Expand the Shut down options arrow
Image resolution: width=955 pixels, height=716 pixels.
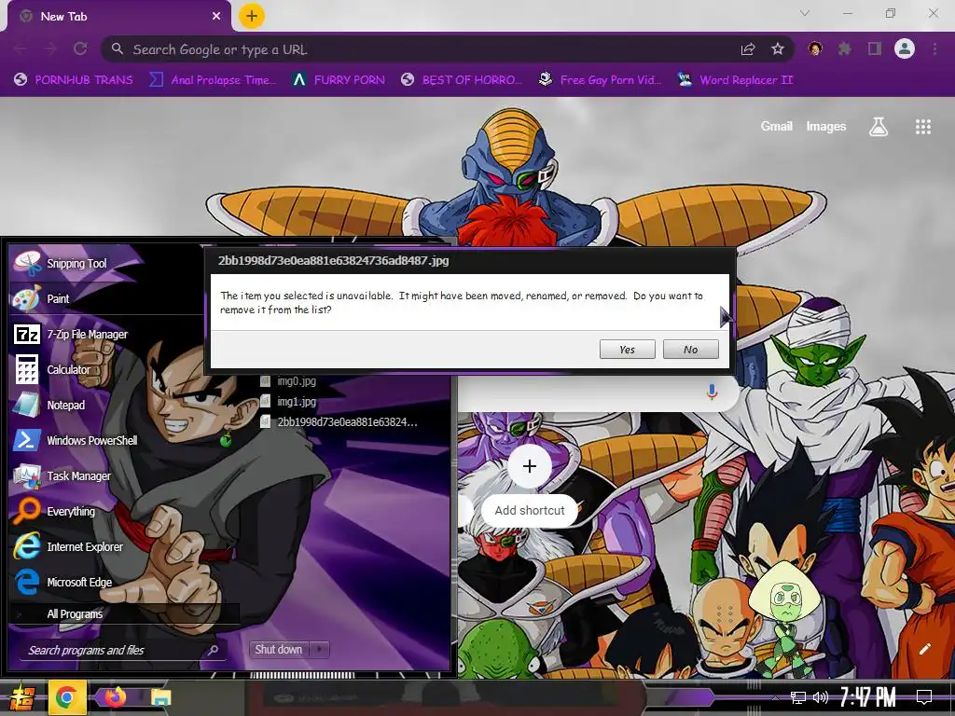tap(320, 649)
